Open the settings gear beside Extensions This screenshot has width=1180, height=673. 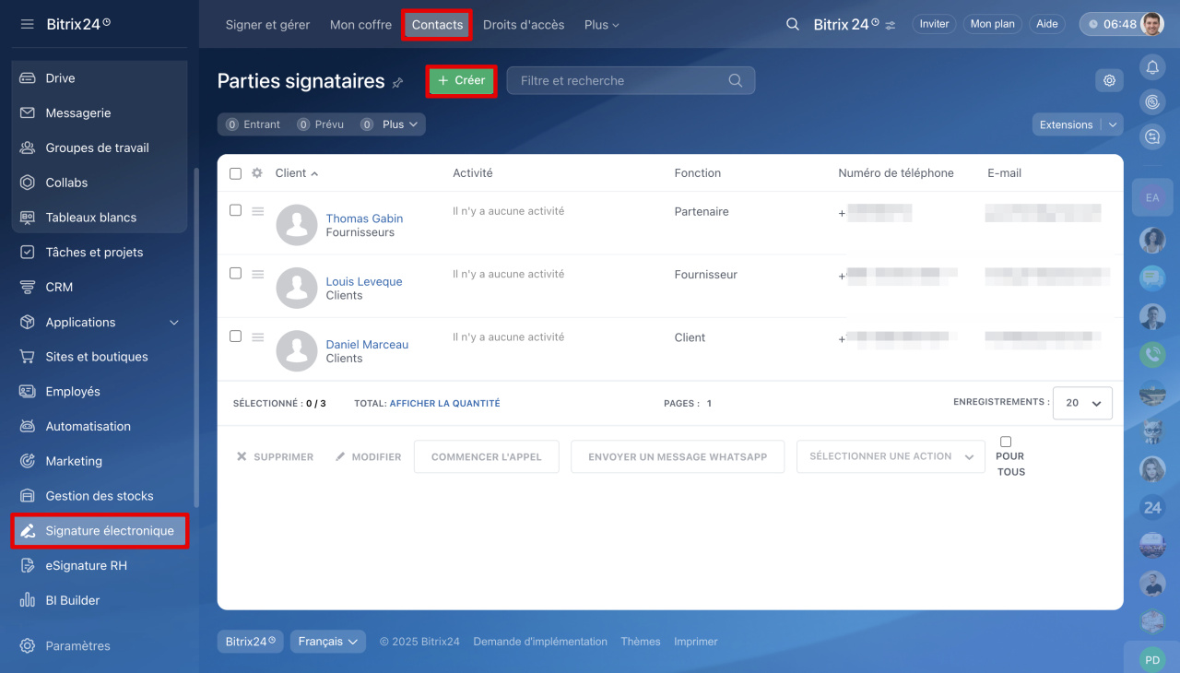(x=1109, y=80)
